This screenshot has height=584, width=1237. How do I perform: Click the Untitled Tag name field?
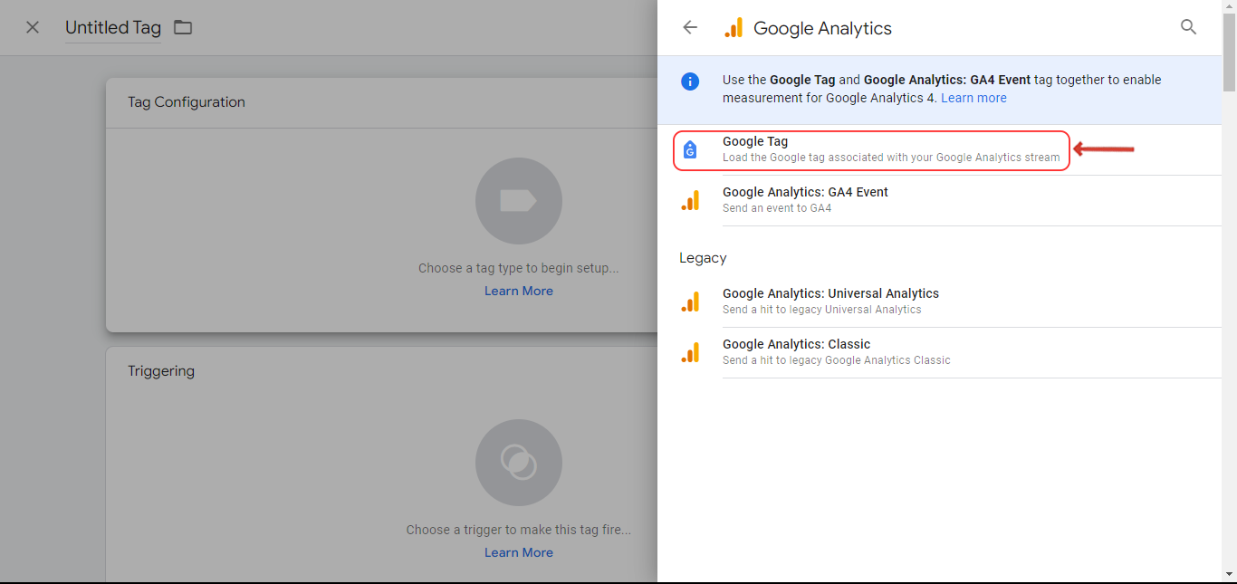113,28
